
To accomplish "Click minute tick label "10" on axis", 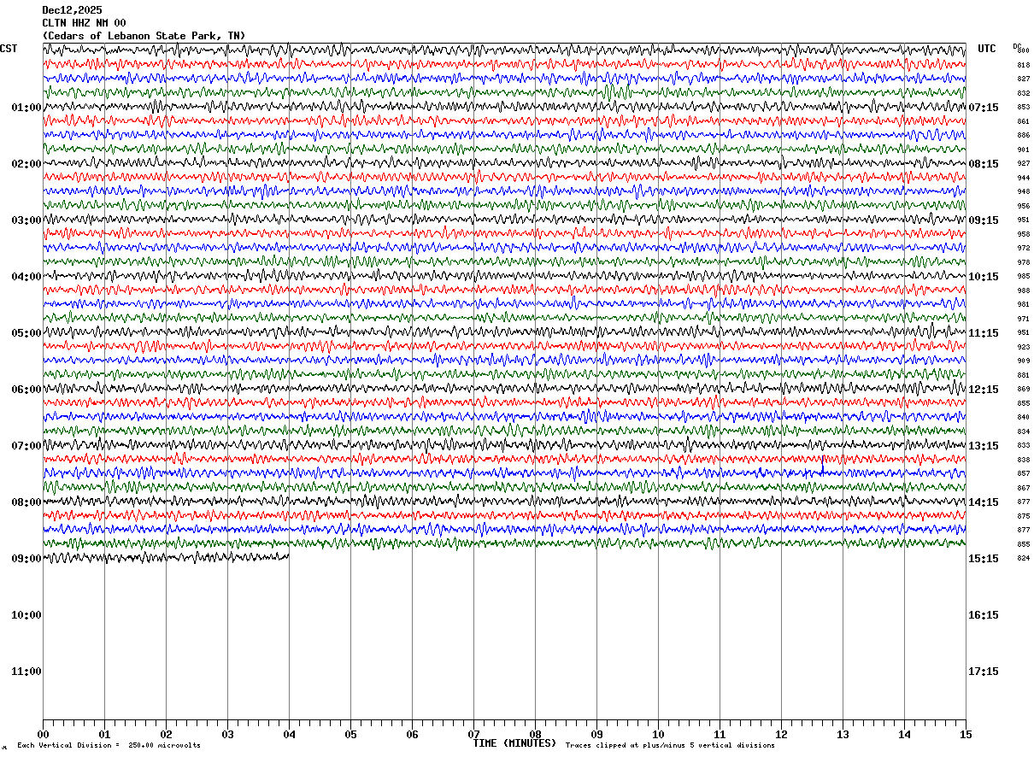I will [658, 735].
